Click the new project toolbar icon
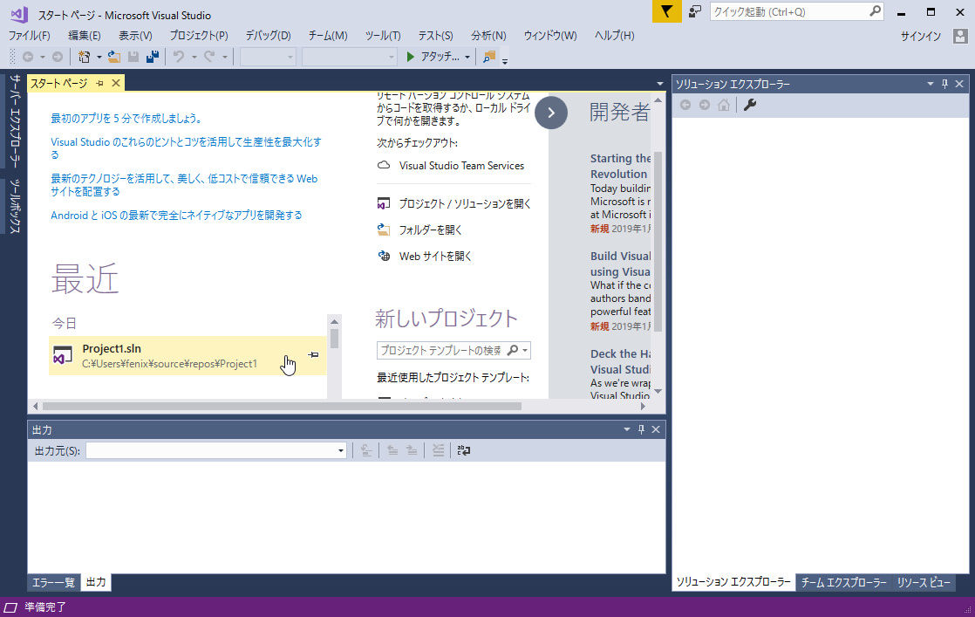975x617 pixels. coord(84,57)
